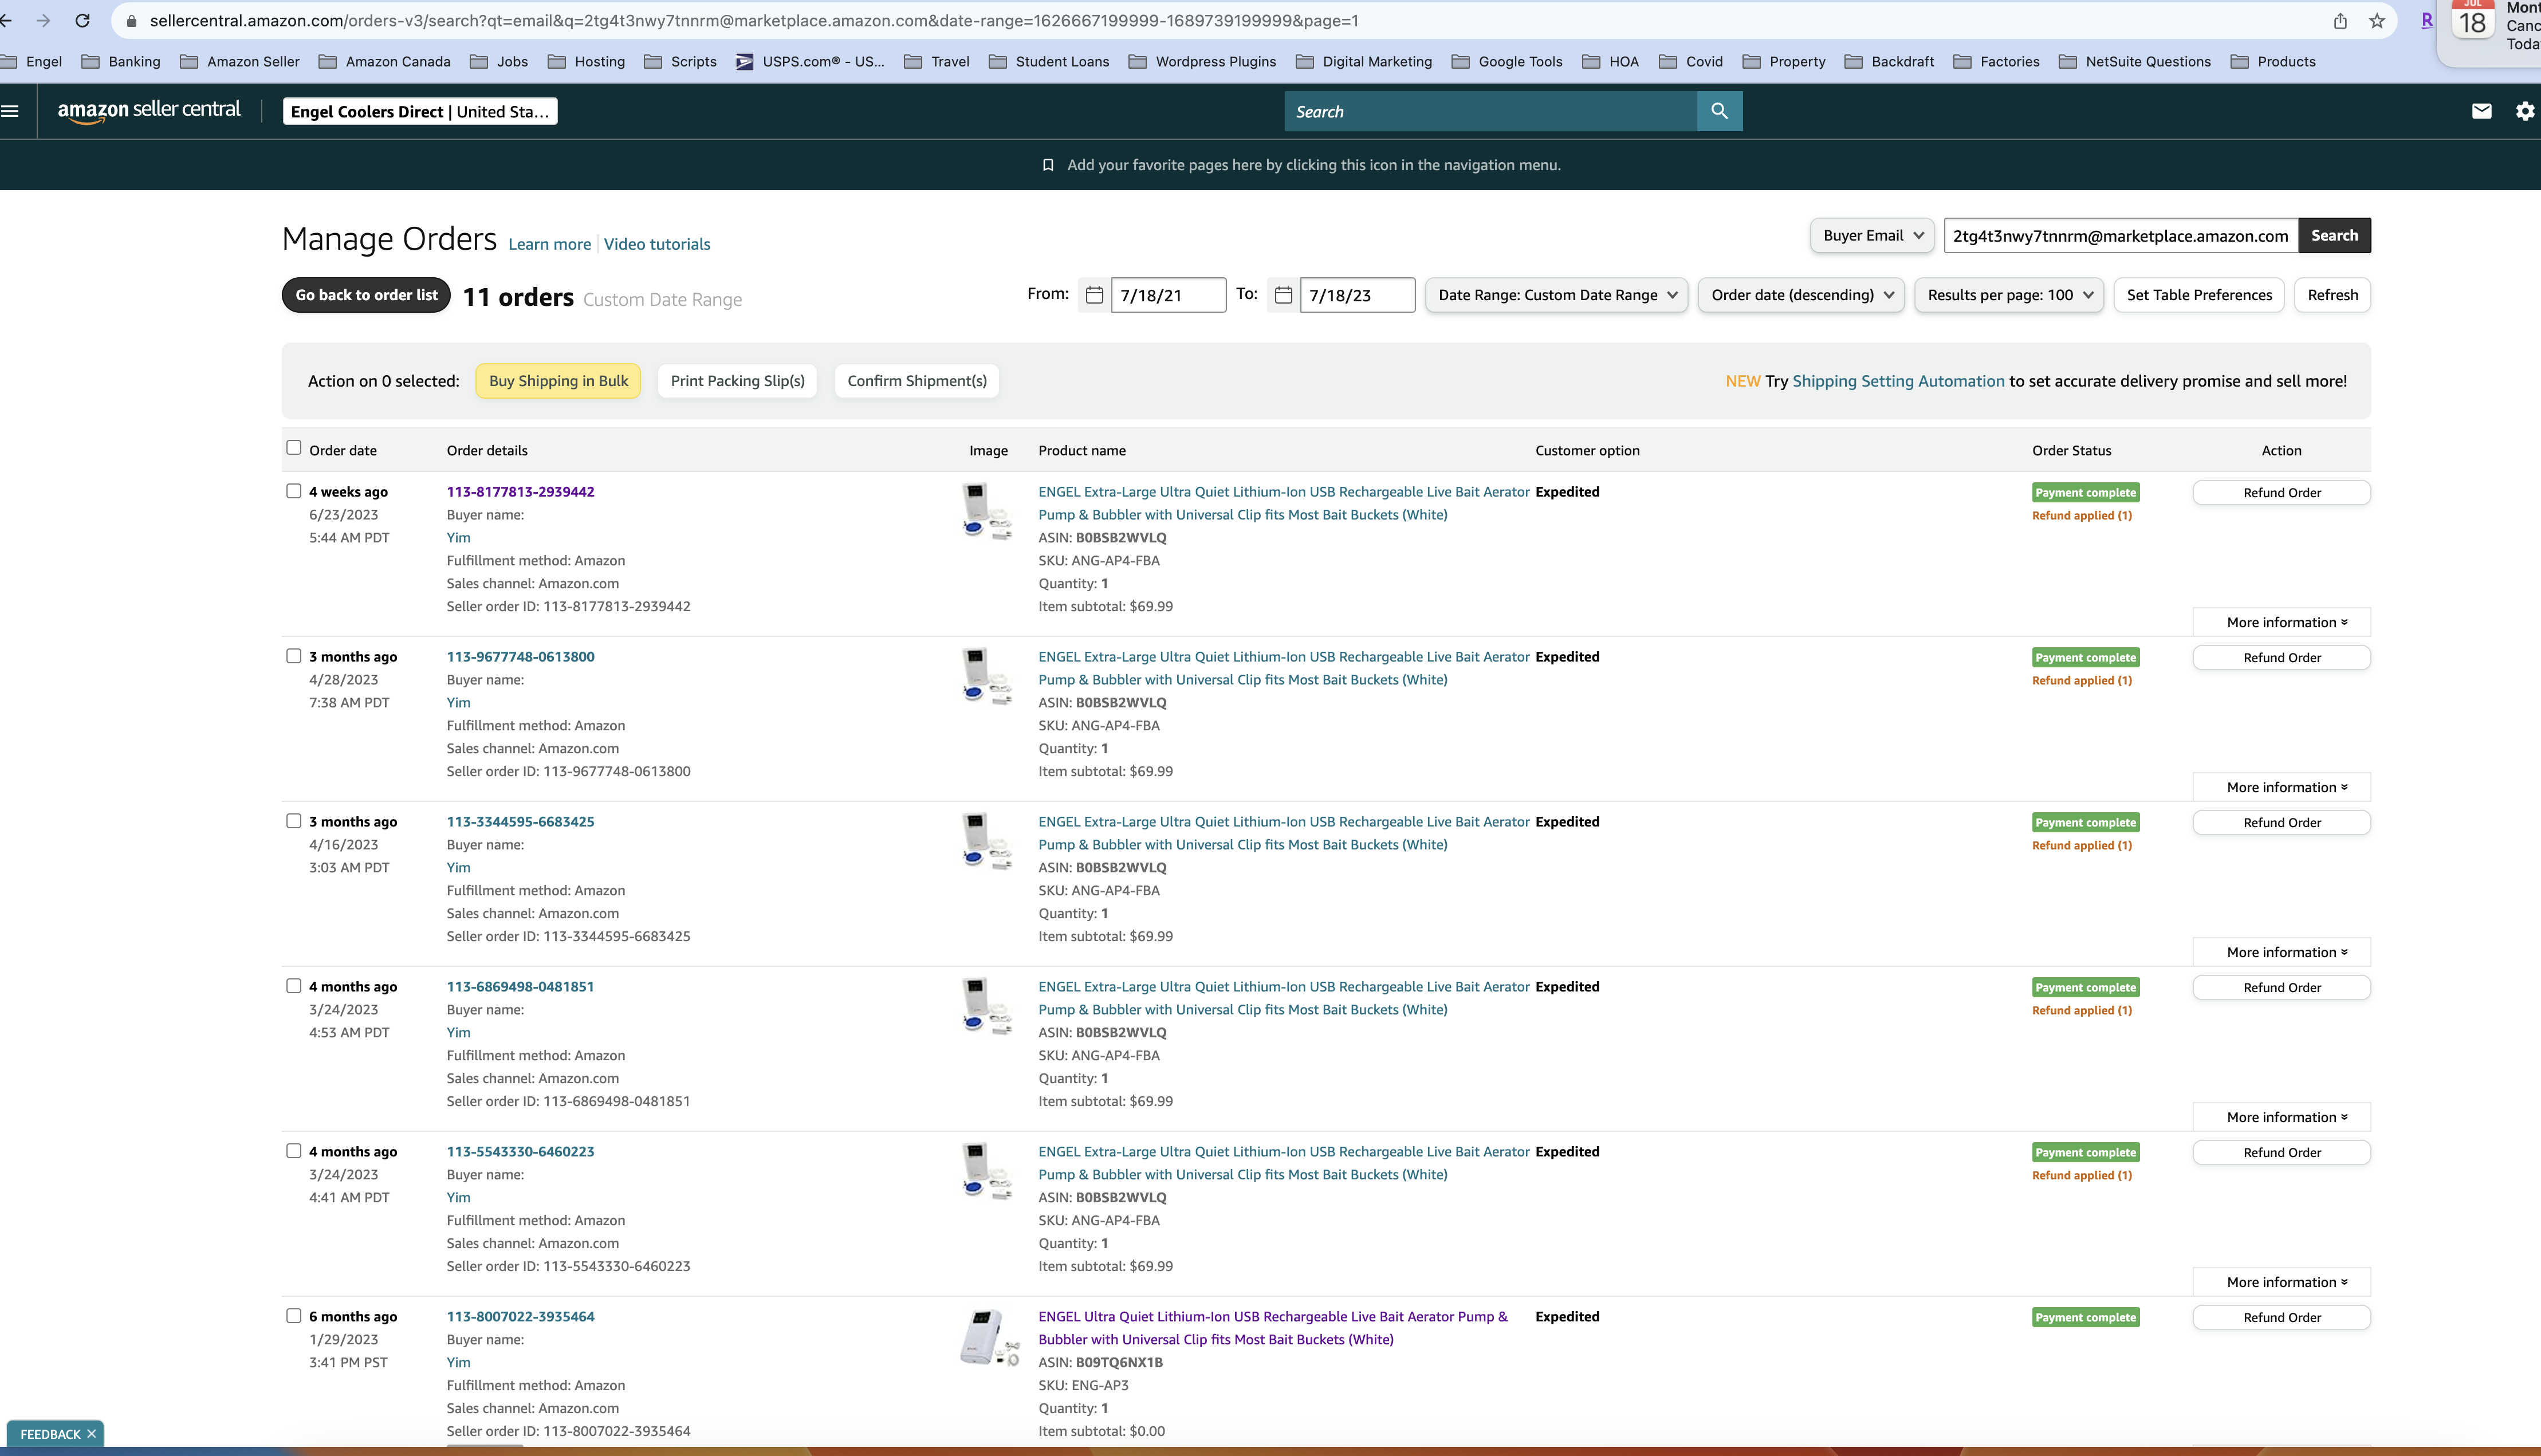This screenshot has width=2541, height=1456.
Task: Click the From date field 7/18/21
Action: click(1168, 295)
